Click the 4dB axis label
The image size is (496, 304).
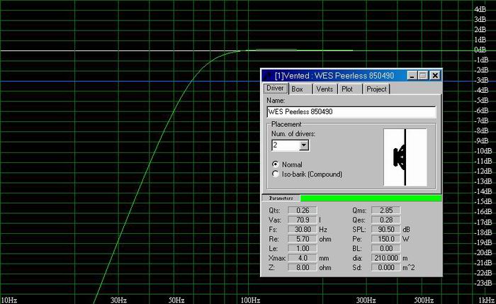click(480, 9)
